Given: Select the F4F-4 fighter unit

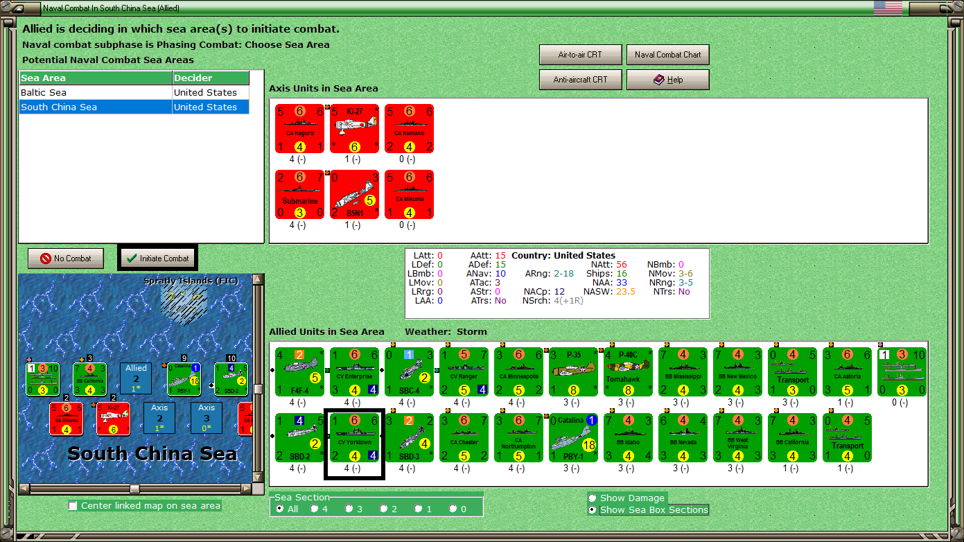Looking at the screenshot, I should [299, 372].
